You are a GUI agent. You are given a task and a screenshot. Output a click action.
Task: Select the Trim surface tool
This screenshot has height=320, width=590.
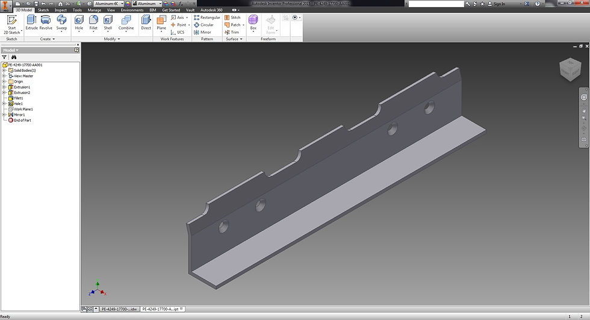click(232, 33)
